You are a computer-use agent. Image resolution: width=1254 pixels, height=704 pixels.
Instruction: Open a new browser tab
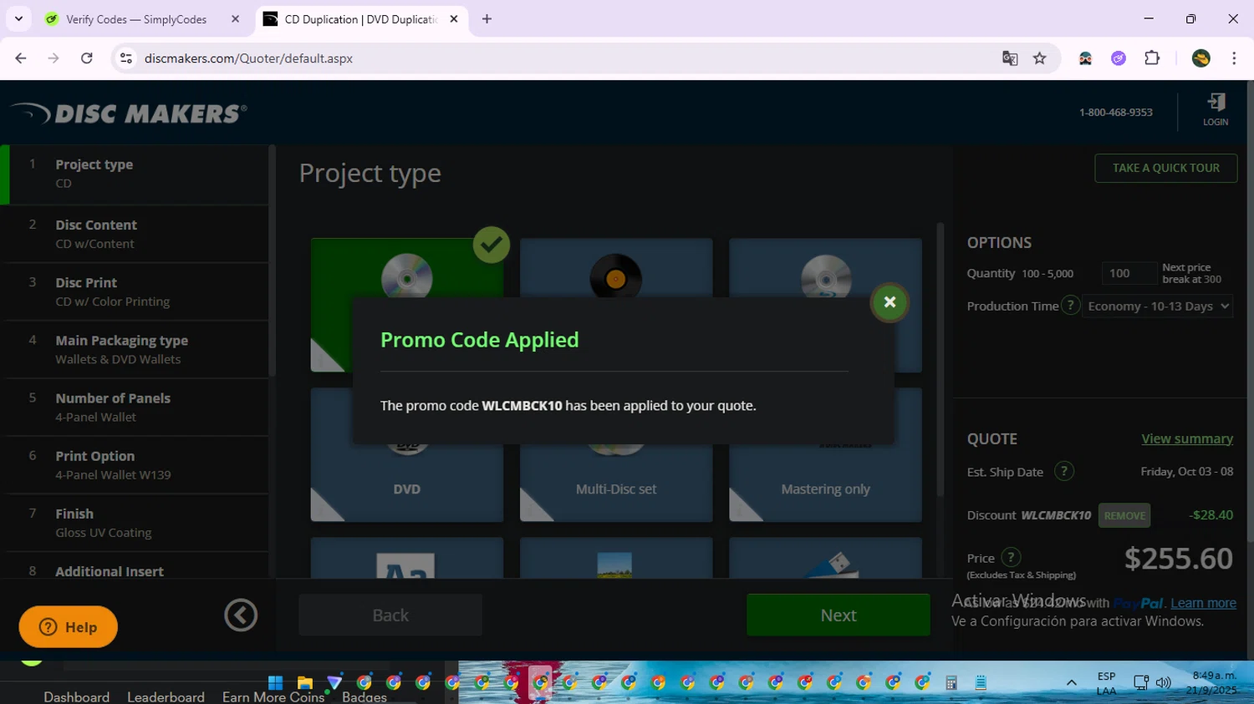[x=487, y=18]
